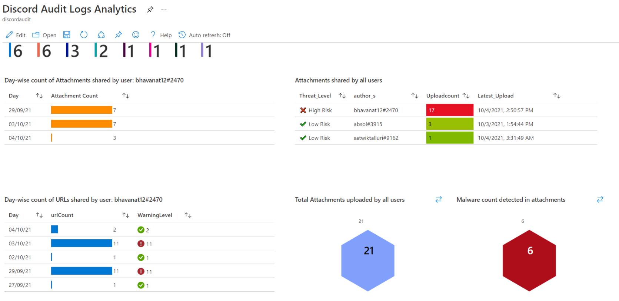Select author satwiktalluri#9162 cell
The width and height of the screenshot is (619, 301).
376,138
